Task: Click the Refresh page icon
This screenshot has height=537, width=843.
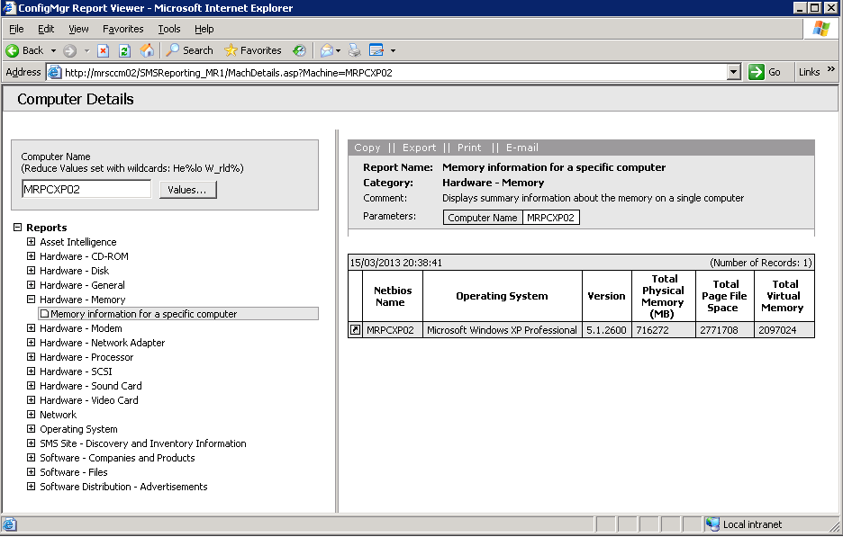Action: pos(124,50)
